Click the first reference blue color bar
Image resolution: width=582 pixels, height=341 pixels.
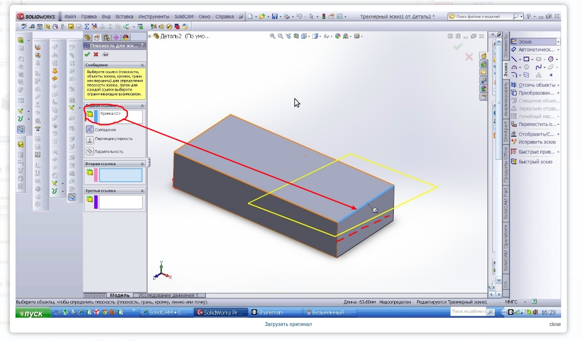point(96,117)
